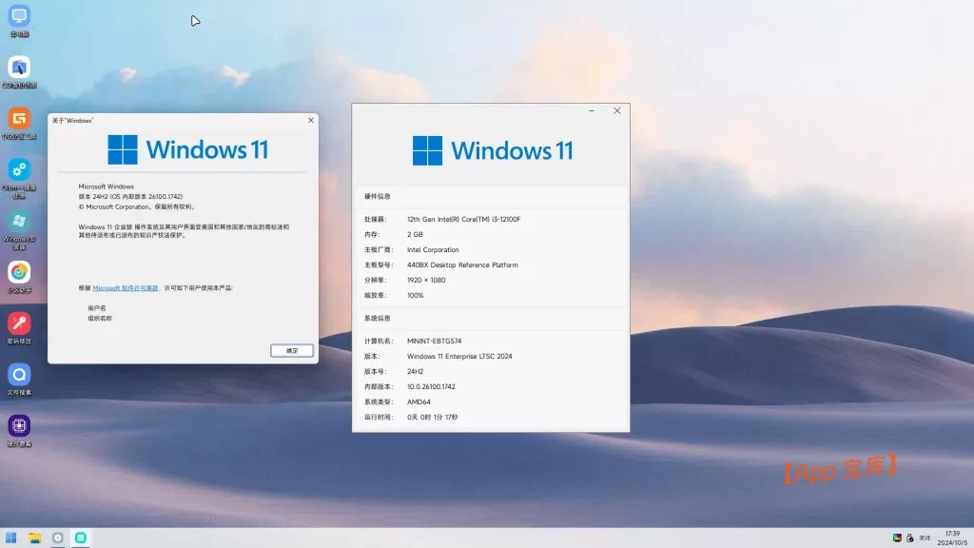The image size is (974, 548).
Task: Open File Explorer from the taskbar
Action: 35,538
